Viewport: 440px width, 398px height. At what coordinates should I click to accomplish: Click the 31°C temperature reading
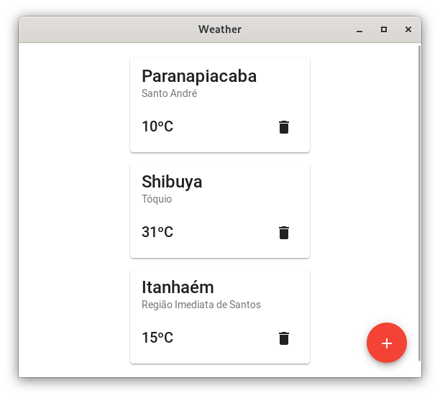pyautogui.click(x=157, y=233)
